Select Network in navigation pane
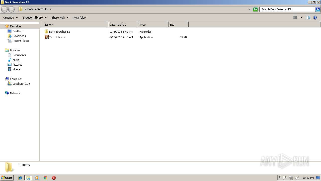This screenshot has height=181, width=321. pos(15,93)
